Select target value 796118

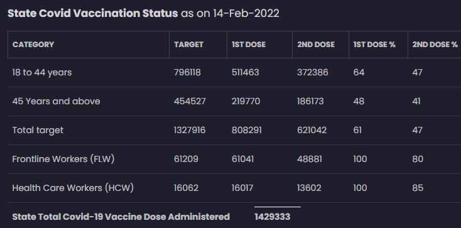click(187, 73)
